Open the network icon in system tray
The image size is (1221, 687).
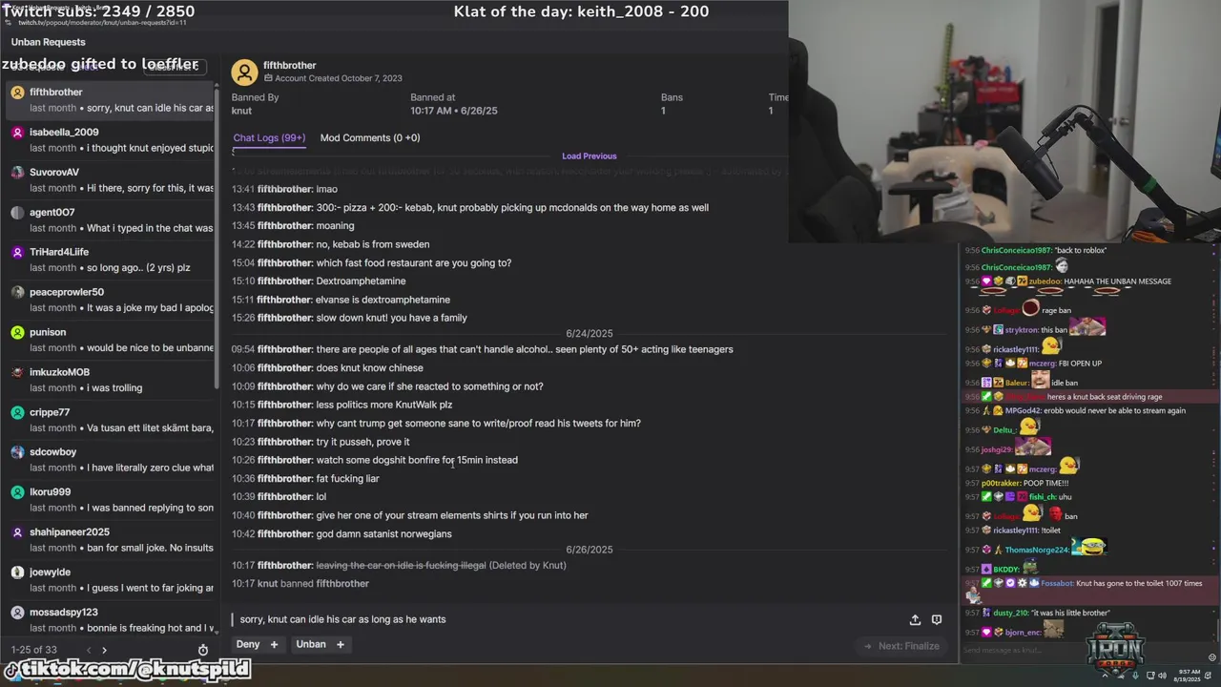pos(1149,676)
